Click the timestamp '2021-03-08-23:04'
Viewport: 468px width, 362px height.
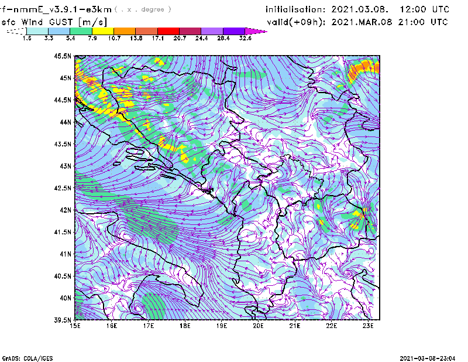tap(428, 358)
